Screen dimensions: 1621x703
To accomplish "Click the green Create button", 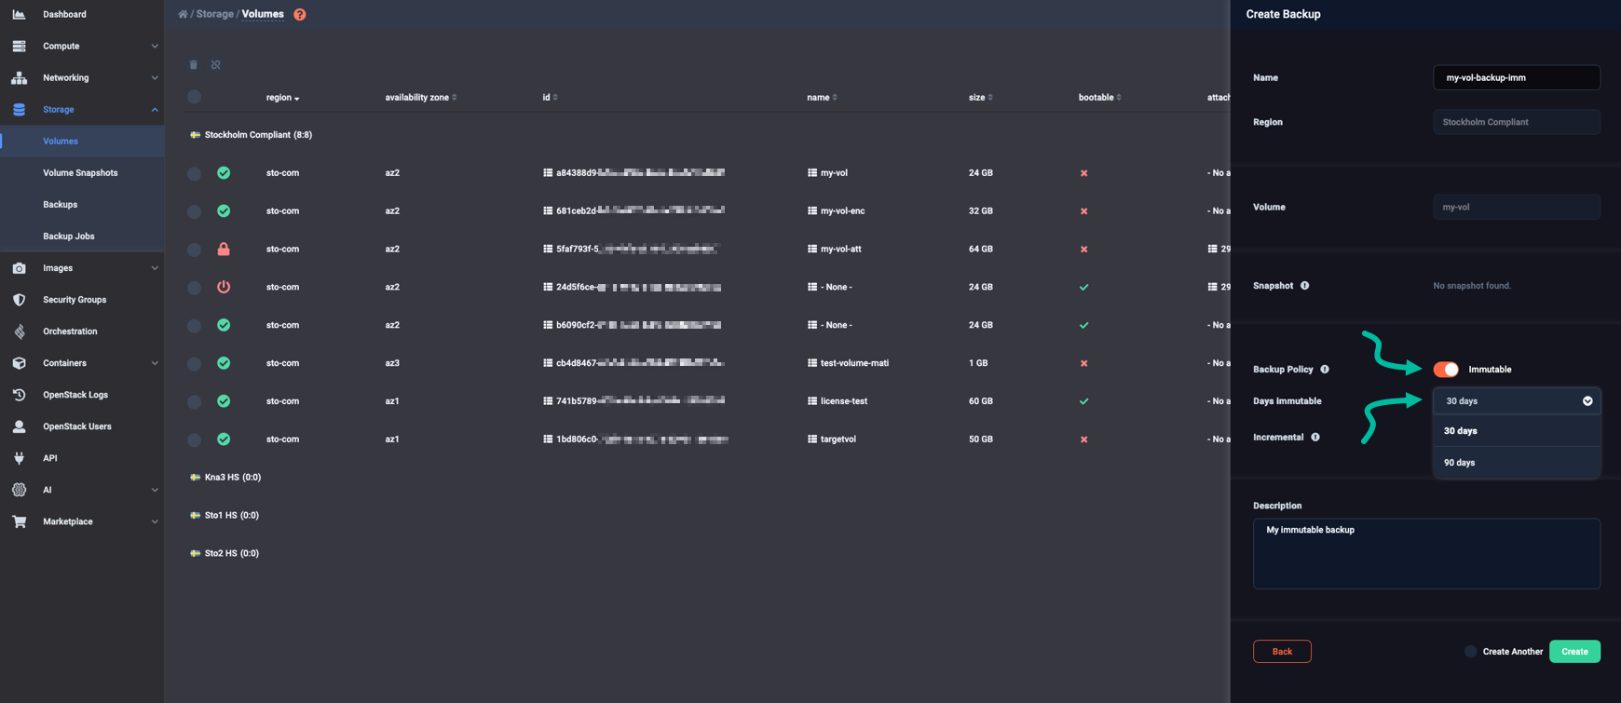I will click(1574, 652).
